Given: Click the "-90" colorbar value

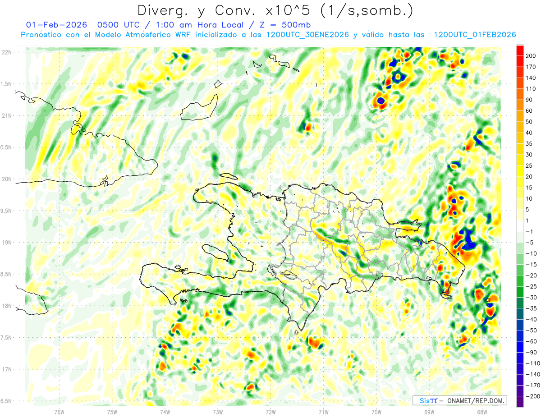Looking at the screenshot, I should pyautogui.click(x=532, y=353).
